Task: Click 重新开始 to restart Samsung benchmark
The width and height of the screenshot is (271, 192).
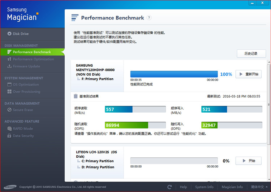Action: (x=248, y=74)
